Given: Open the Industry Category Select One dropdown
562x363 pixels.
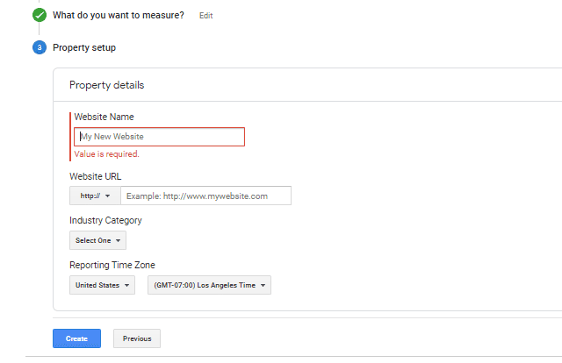Looking at the screenshot, I should tap(97, 240).
